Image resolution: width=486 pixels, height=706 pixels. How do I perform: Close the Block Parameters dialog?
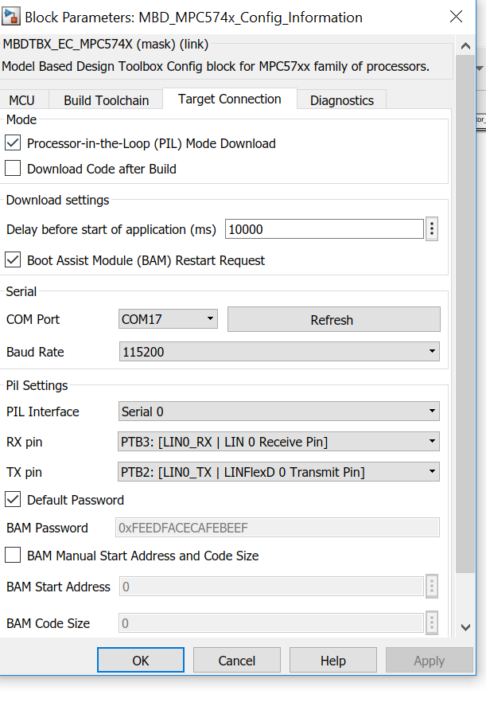(456, 17)
